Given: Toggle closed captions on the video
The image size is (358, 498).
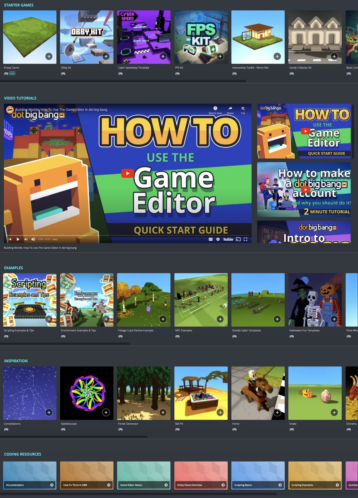Looking at the screenshot, I should coord(211,239).
